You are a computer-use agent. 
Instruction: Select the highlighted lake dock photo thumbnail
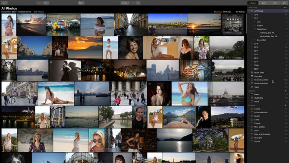tap(179, 117)
